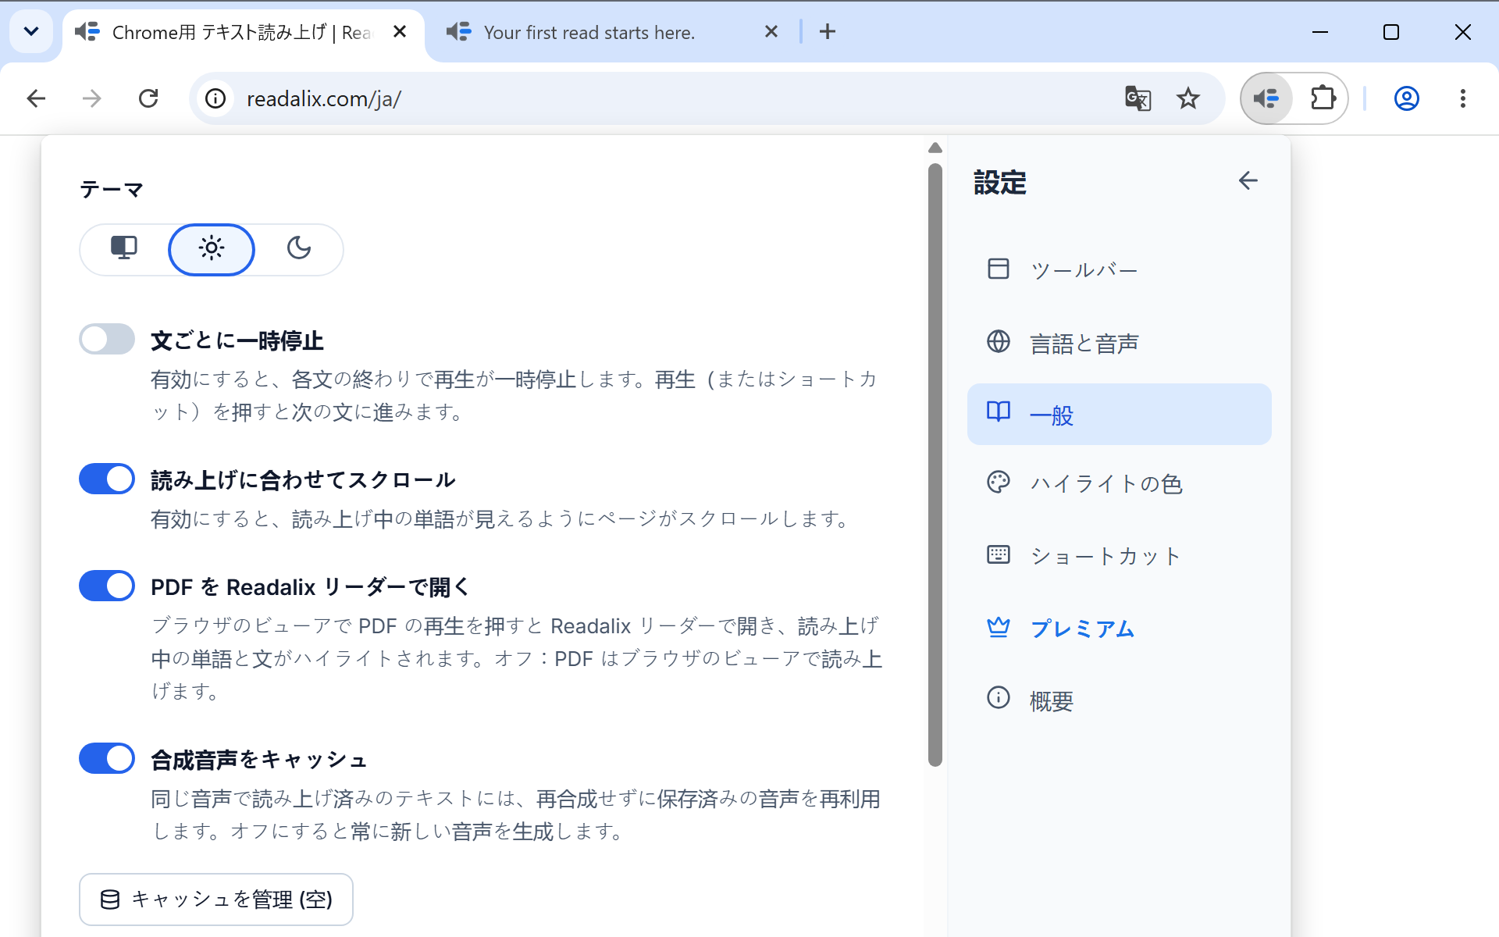This screenshot has width=1499, height=937.
Task: Select the dark theme moon icon
Action: pyautogui.click(x=299, y=249)
